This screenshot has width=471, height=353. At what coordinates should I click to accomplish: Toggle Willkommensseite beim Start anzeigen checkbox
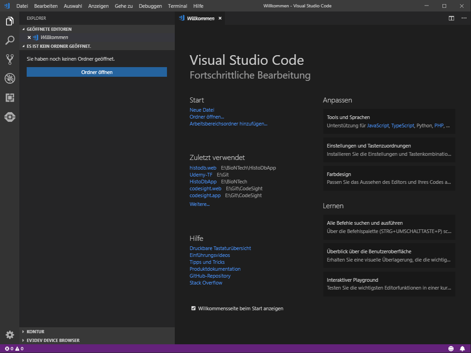pos(194,308)
